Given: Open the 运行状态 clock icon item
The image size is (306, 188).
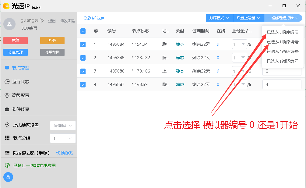Looking at the screenshot, I should pyautogui.click(x=7, y=82).
